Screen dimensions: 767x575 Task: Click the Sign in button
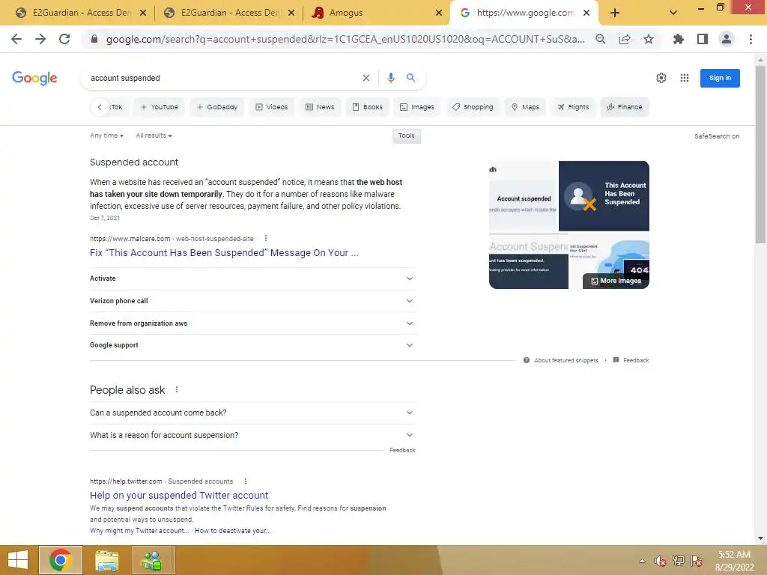click(720, 78)
